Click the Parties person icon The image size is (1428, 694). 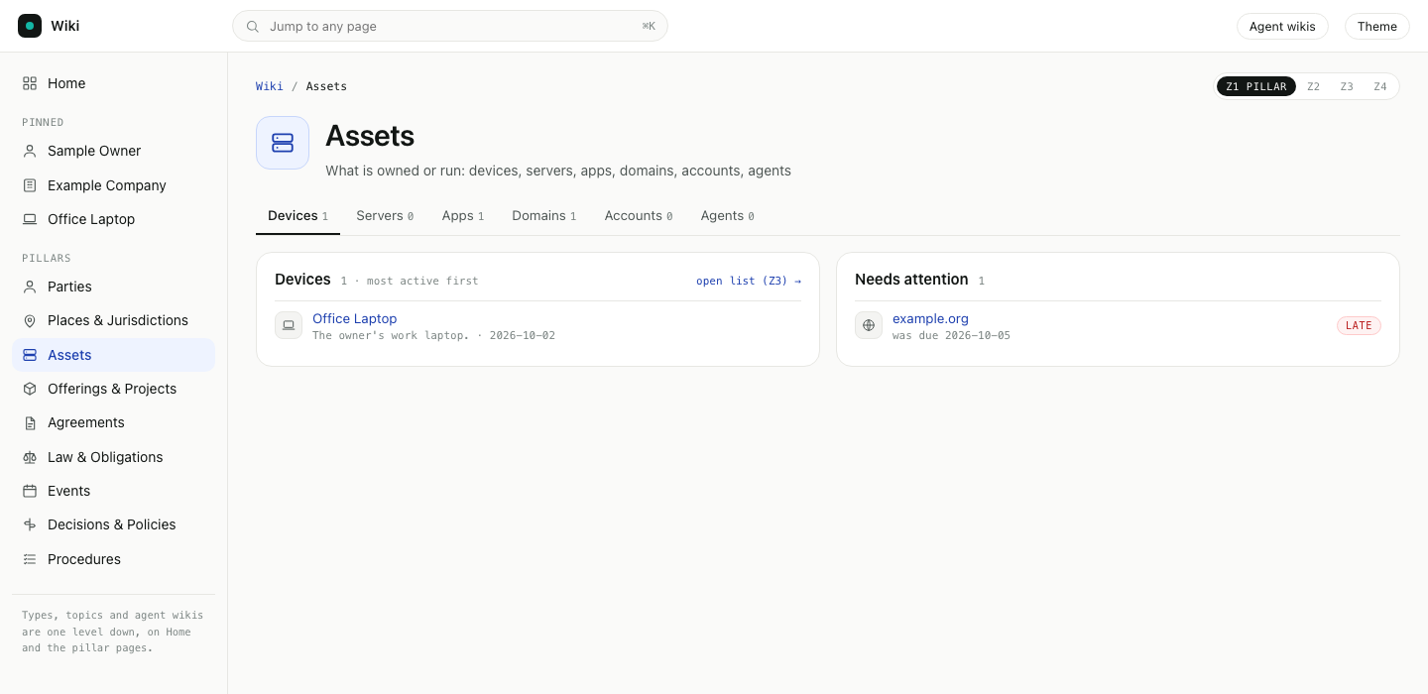pos(30,287)
